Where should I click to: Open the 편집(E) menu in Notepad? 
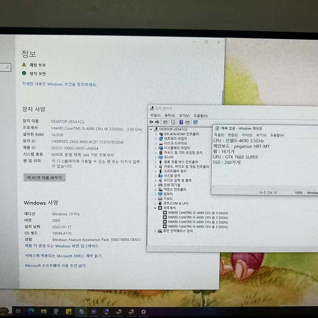[x=232, y=135]
